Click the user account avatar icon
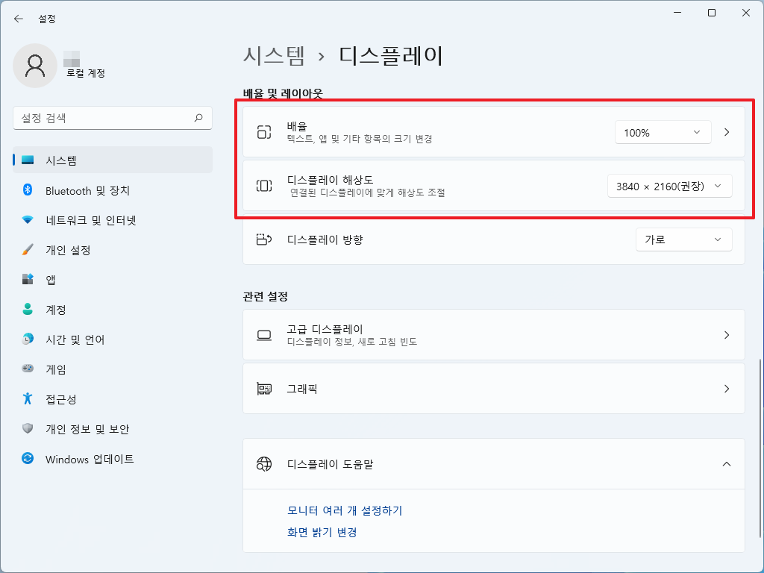Image resolution: width=764 pixels, height=573 pixels. tap(35, 66)
